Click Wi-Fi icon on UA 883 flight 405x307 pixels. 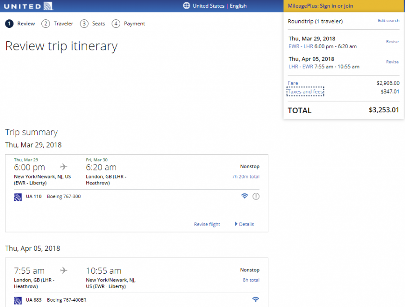(256, 299)
